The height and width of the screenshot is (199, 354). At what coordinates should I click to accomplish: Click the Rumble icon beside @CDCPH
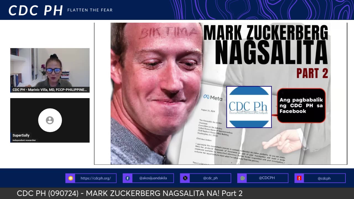[x=242, y=178]
